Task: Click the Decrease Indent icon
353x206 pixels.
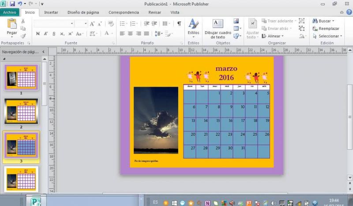Action: [x=146, y=23]
